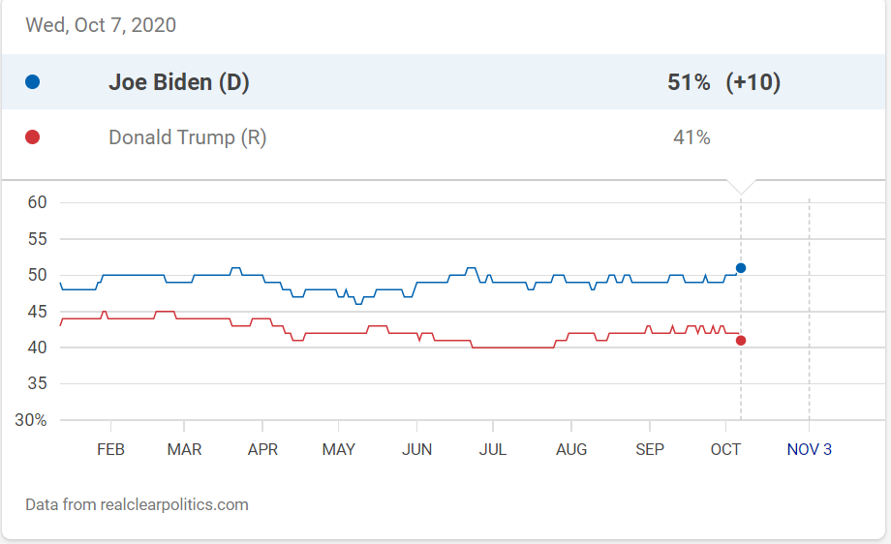The width and height of the screenshot is (891, 544).
Task: Click the Data from realclearpolitics.com source text
Action: pos(137,504)
